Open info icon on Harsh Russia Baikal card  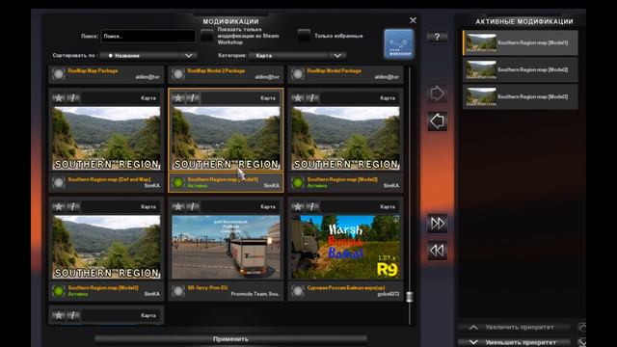click(x=312, y=206)
